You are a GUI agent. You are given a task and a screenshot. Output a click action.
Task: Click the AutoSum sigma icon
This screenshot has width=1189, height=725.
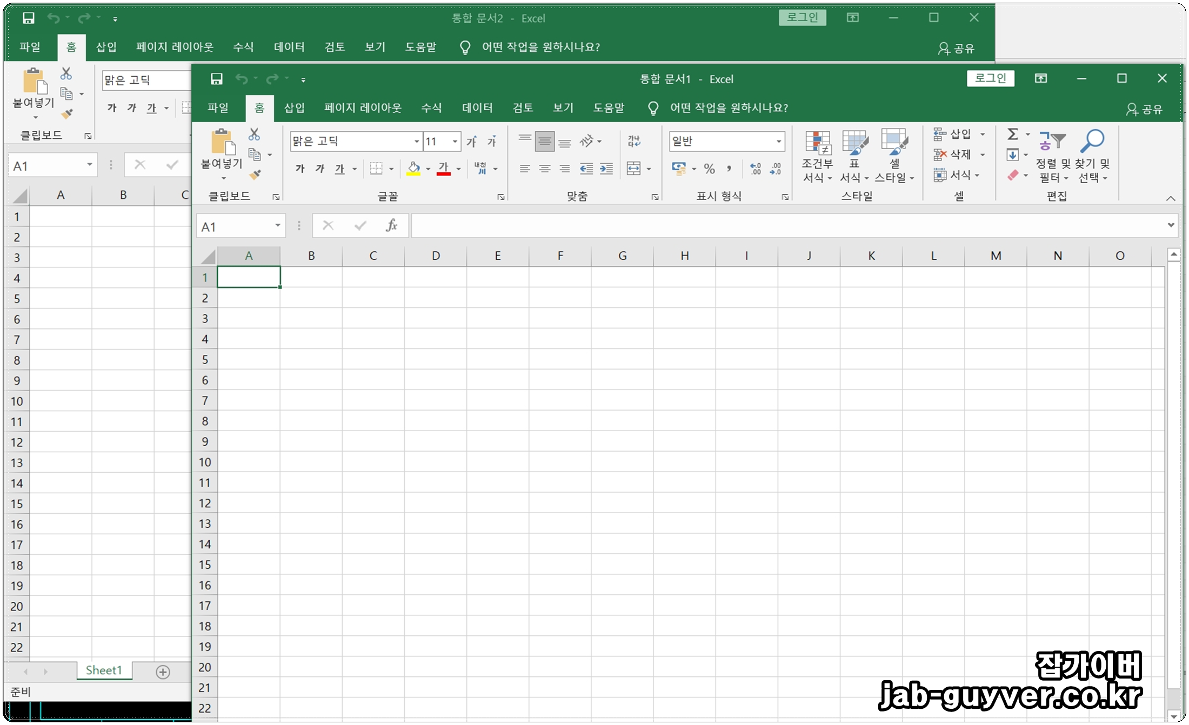pyautogui.click(x=1013, y=134)
